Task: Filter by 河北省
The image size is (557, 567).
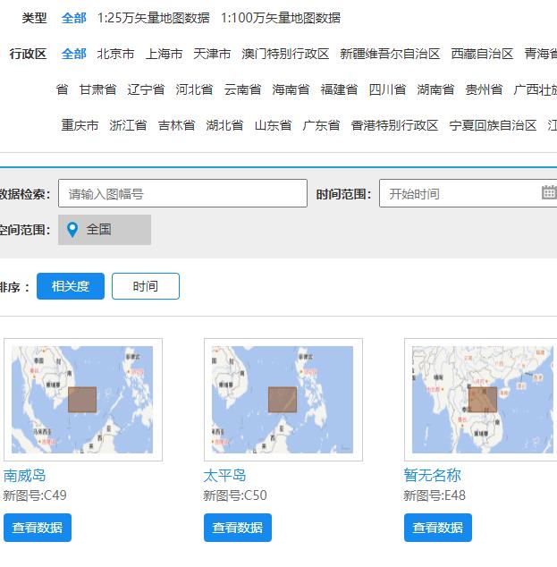Action: (194, 89)
